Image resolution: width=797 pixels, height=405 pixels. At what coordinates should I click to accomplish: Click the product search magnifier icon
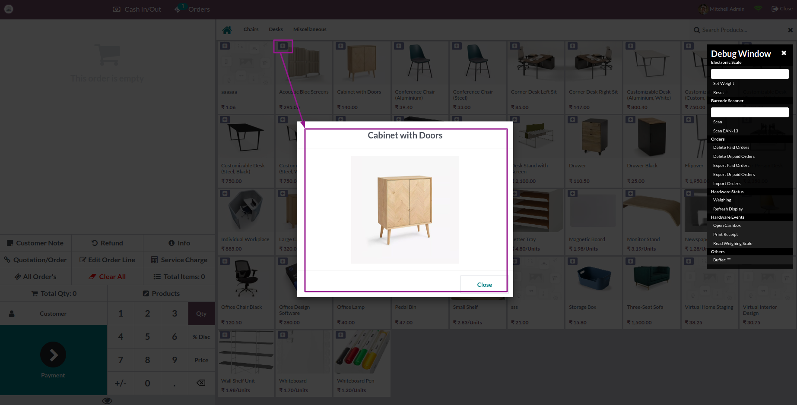696,30
